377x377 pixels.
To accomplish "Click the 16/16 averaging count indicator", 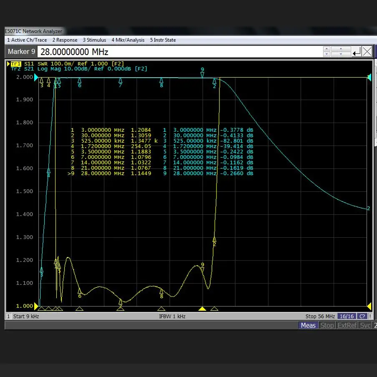I will click(x=346, y=317).
